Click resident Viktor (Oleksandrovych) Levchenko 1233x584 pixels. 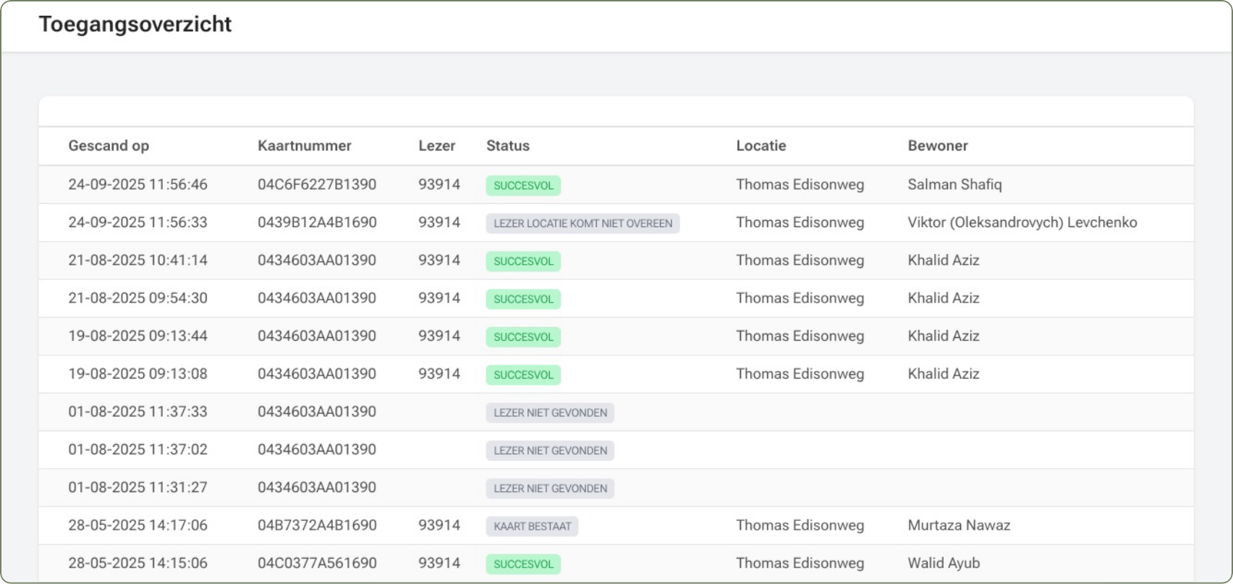[x=1022, y=222]
